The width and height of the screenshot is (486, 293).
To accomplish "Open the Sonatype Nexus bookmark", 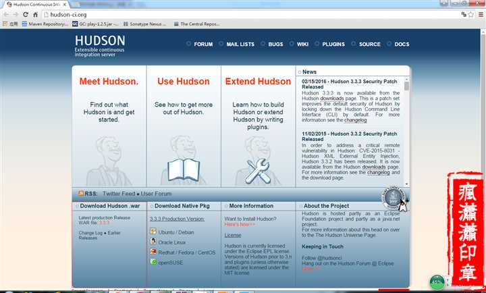I will pyautogui.click(x=144, y=24).
